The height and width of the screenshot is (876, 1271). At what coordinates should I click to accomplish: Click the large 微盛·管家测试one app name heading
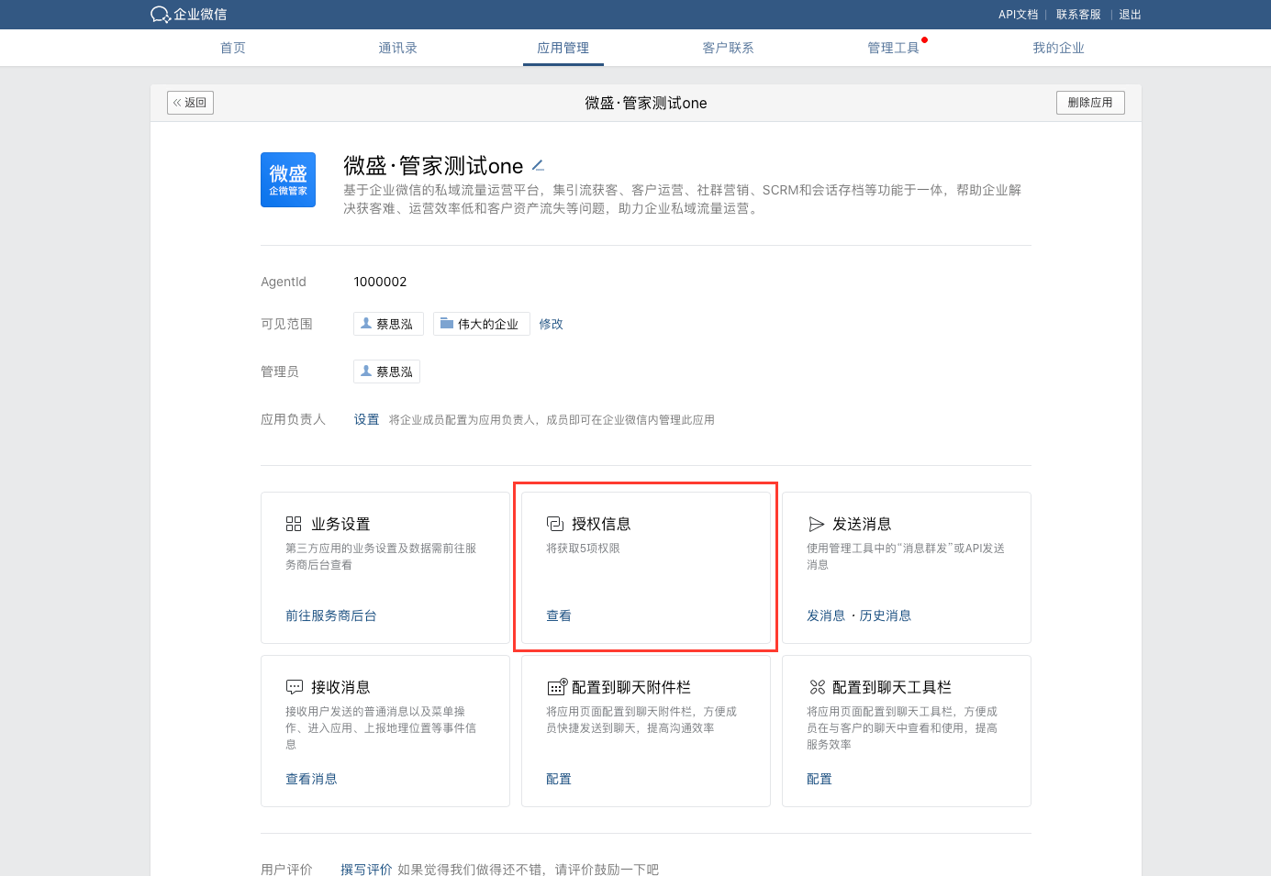[433, 166]
